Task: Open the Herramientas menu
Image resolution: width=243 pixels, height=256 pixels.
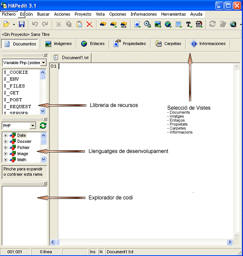Action: click(174, 14)
